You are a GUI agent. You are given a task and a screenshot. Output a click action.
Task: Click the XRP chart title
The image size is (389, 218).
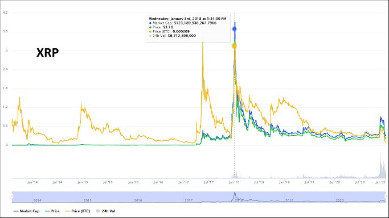48,53
